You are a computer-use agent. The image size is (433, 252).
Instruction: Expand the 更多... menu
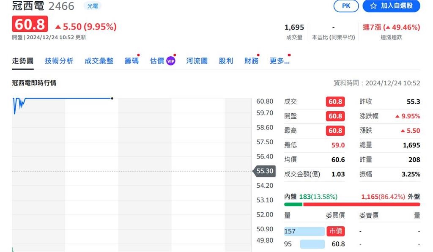click(x=280, y=61)
